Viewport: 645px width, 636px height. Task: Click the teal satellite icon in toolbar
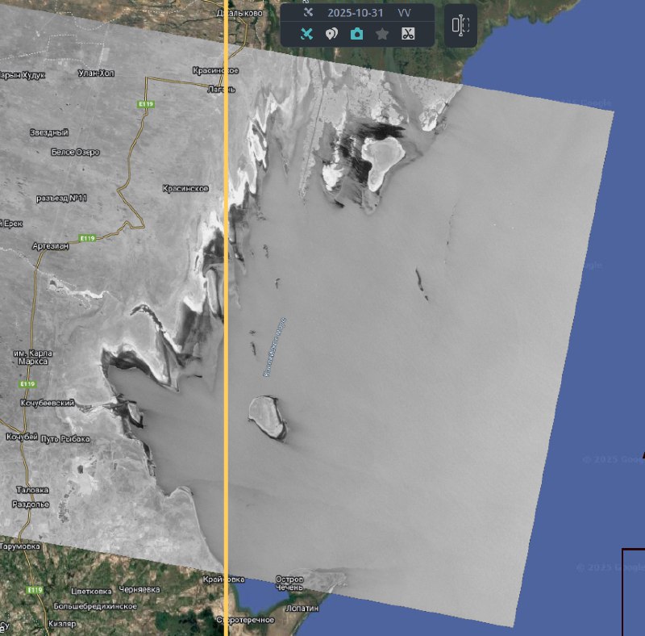click(306, 34)
